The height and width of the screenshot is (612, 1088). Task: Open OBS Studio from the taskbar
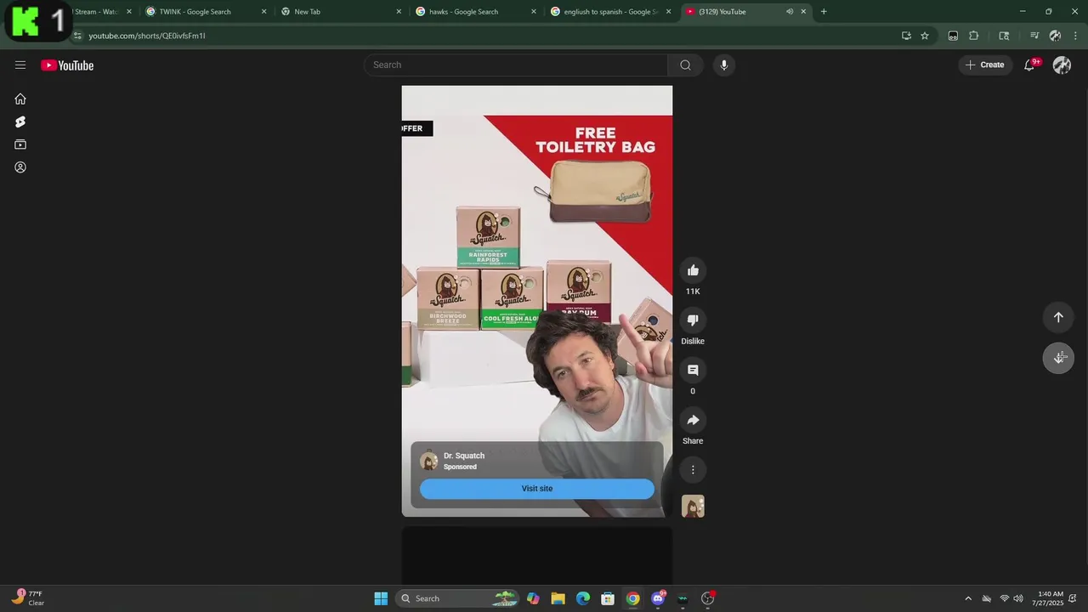click(x=707, y=598)
